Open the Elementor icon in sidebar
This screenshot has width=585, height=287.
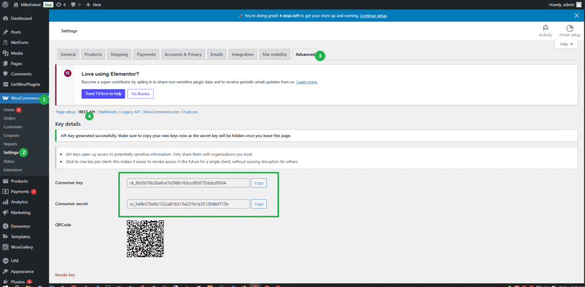[x=5, y=226]
